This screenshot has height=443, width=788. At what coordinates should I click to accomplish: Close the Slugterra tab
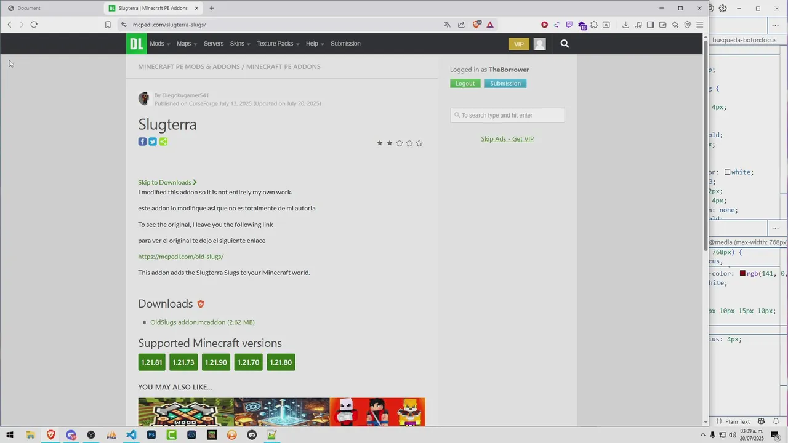[196, 8]
